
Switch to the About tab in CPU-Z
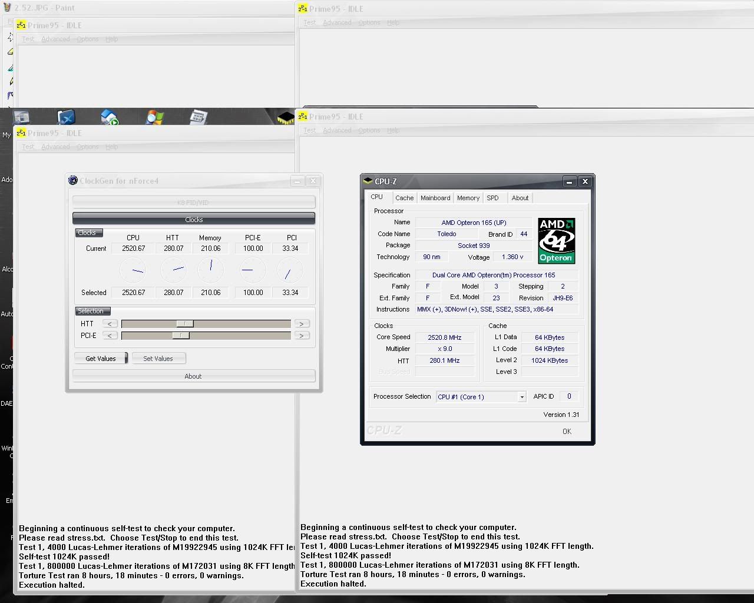coord(520,198)
